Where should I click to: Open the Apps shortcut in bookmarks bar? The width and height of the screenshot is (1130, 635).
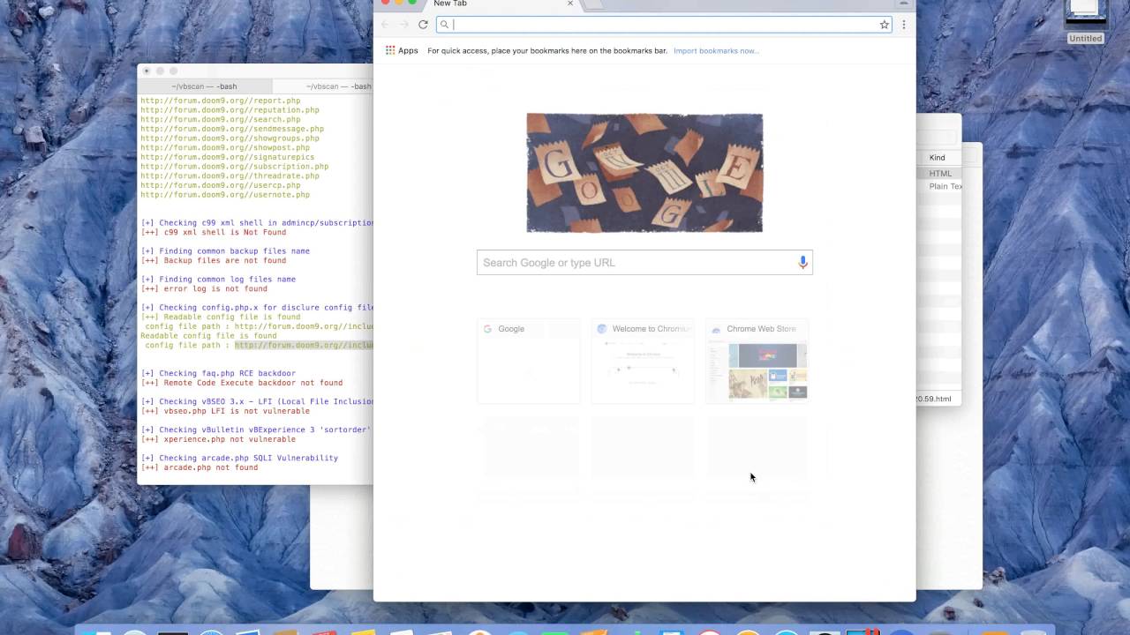[402, 50]
